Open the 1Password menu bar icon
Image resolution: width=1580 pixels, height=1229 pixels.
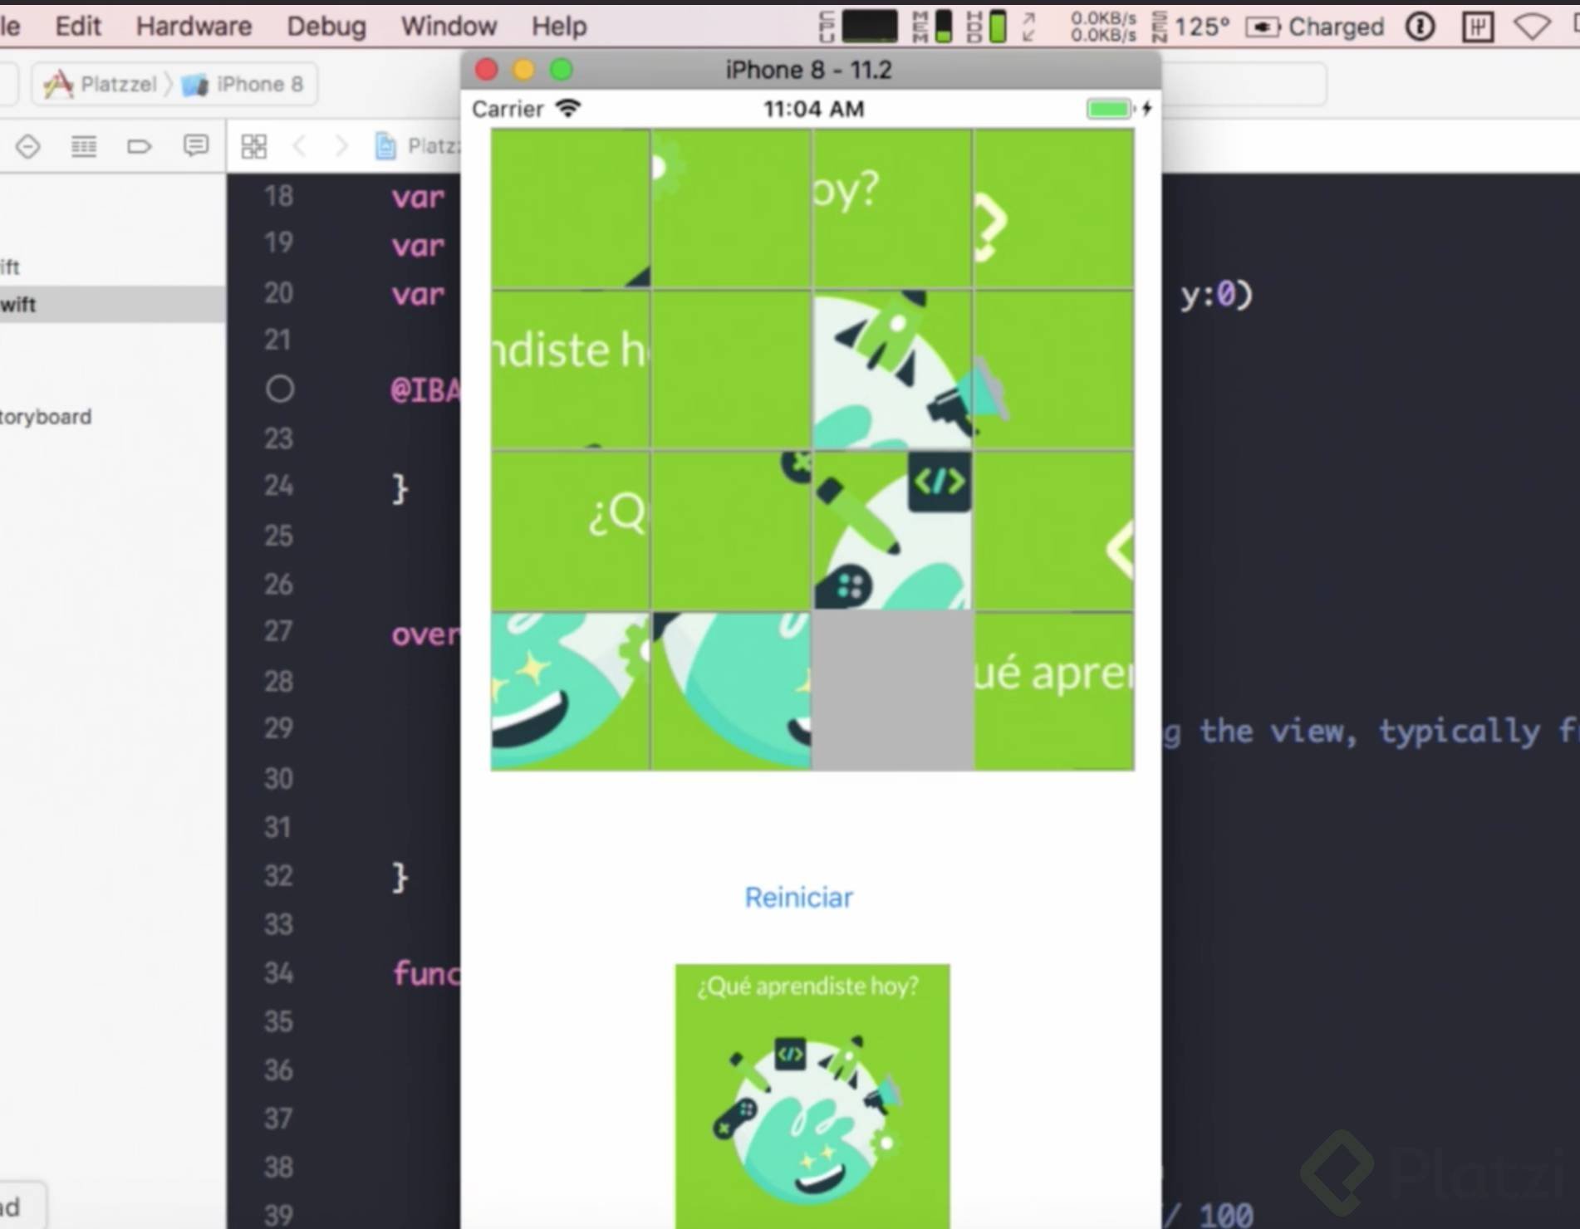[1420, 27]
